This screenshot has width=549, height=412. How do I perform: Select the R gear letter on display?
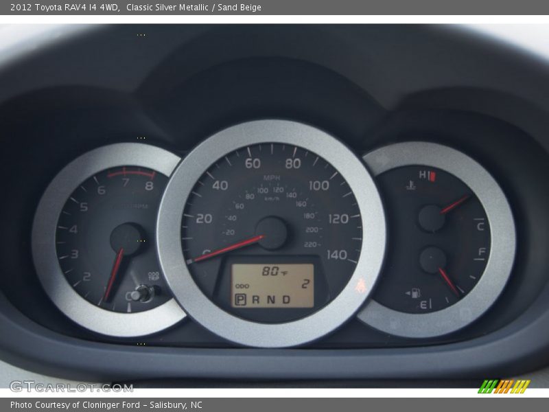(x=256, y=299)
